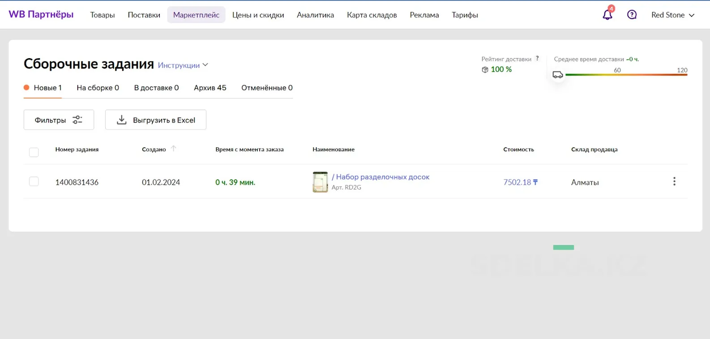Go to Аналитика section

316,15
